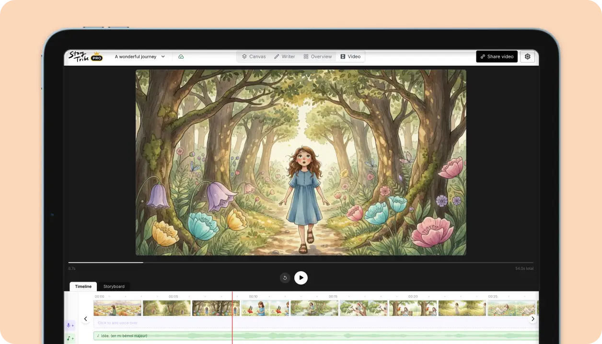Restart video with the replay icon

tap(285, 278)
